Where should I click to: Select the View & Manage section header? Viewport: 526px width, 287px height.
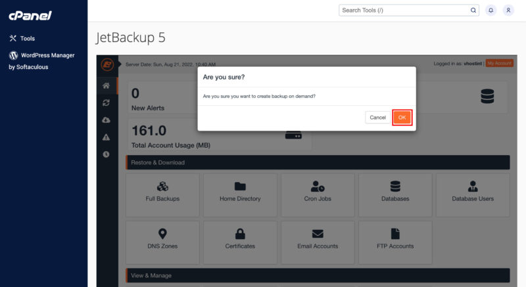(x=318, y=275)
